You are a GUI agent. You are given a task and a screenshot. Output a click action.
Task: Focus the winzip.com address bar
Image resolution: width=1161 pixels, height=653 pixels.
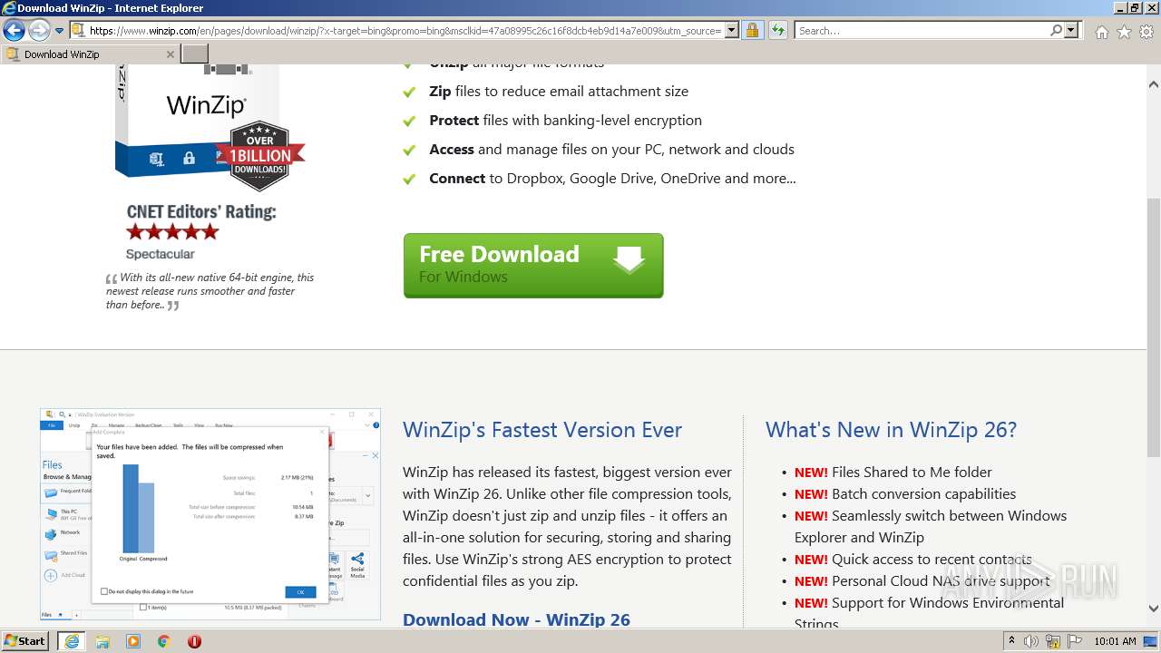(x=405, y=31)
